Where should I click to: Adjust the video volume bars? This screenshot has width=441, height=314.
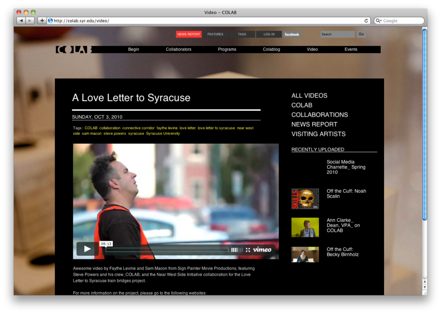237,250
